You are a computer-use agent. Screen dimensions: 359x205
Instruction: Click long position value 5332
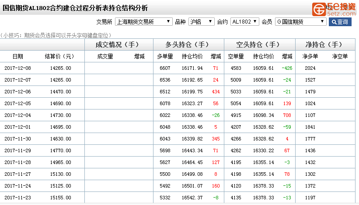[165, 198]
